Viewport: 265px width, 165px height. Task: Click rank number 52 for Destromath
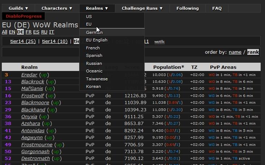pos(8,159)
